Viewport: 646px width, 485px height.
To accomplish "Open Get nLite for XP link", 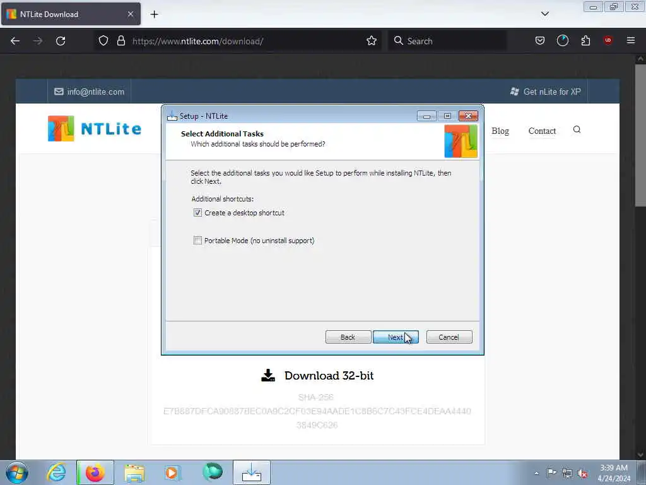I will point(552,92).
